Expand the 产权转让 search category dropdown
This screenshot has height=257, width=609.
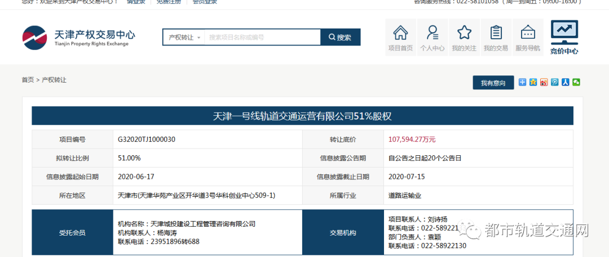point(184,37)
